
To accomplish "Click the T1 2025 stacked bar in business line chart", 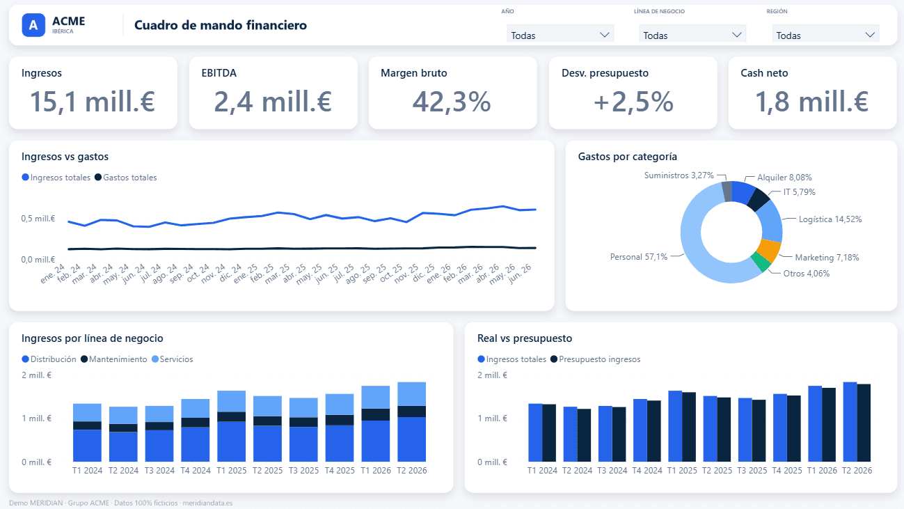I will [231, 426].
